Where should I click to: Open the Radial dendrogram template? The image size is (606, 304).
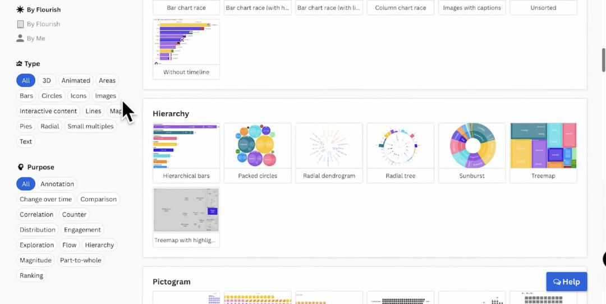329,153
